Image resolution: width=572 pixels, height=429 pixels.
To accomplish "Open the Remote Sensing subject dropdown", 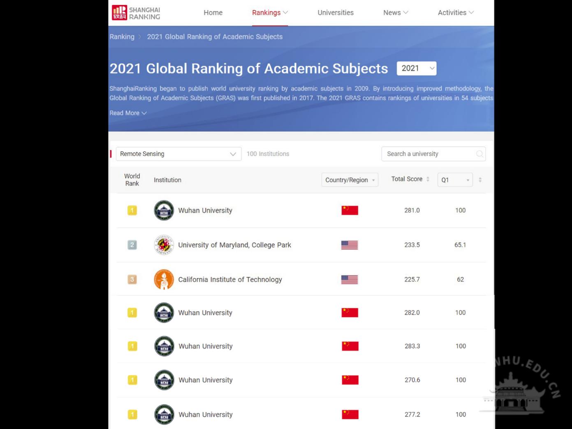I will tap(178, 154).
